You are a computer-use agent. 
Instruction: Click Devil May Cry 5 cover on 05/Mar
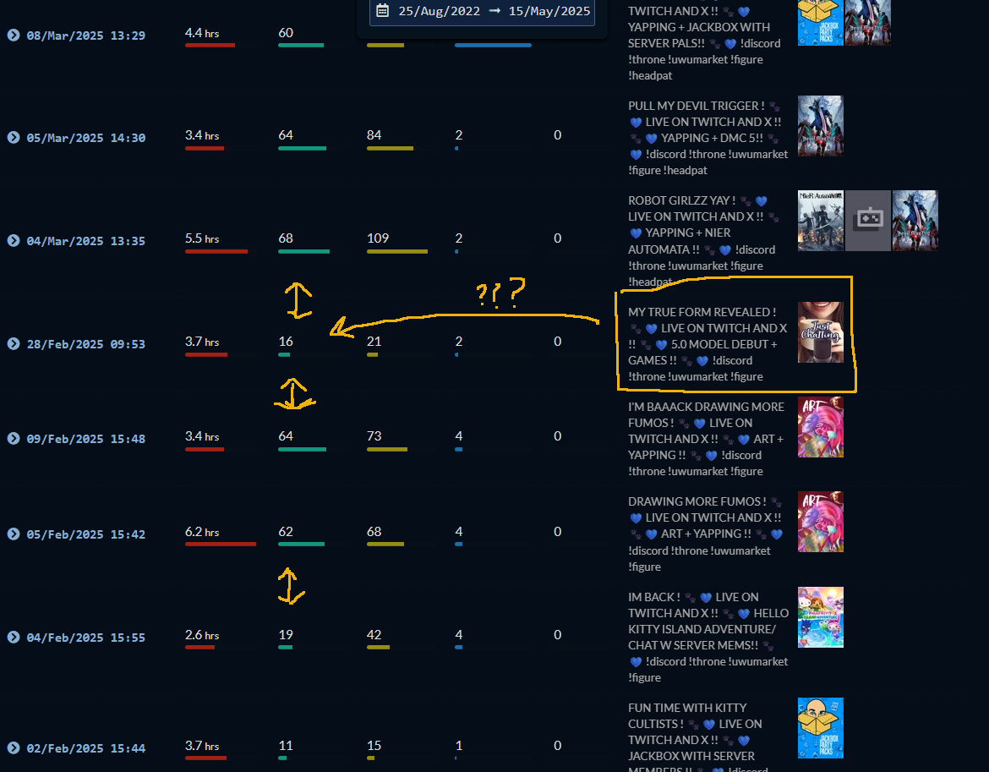[821, 125]
